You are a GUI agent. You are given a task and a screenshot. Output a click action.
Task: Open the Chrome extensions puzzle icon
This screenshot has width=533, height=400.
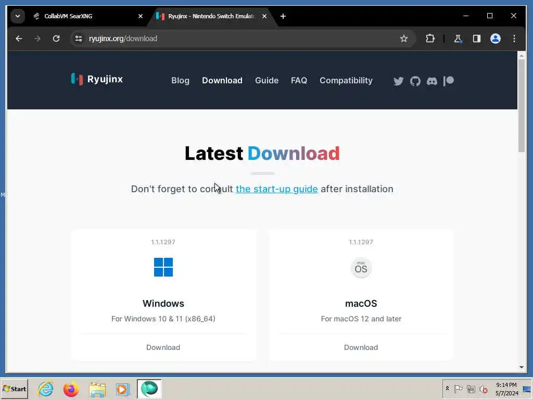[430, 39]
